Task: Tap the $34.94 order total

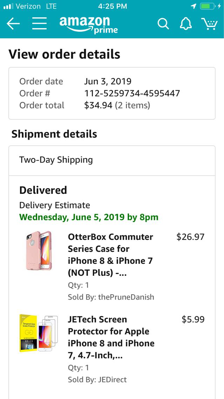Action: tap(98, 105)
